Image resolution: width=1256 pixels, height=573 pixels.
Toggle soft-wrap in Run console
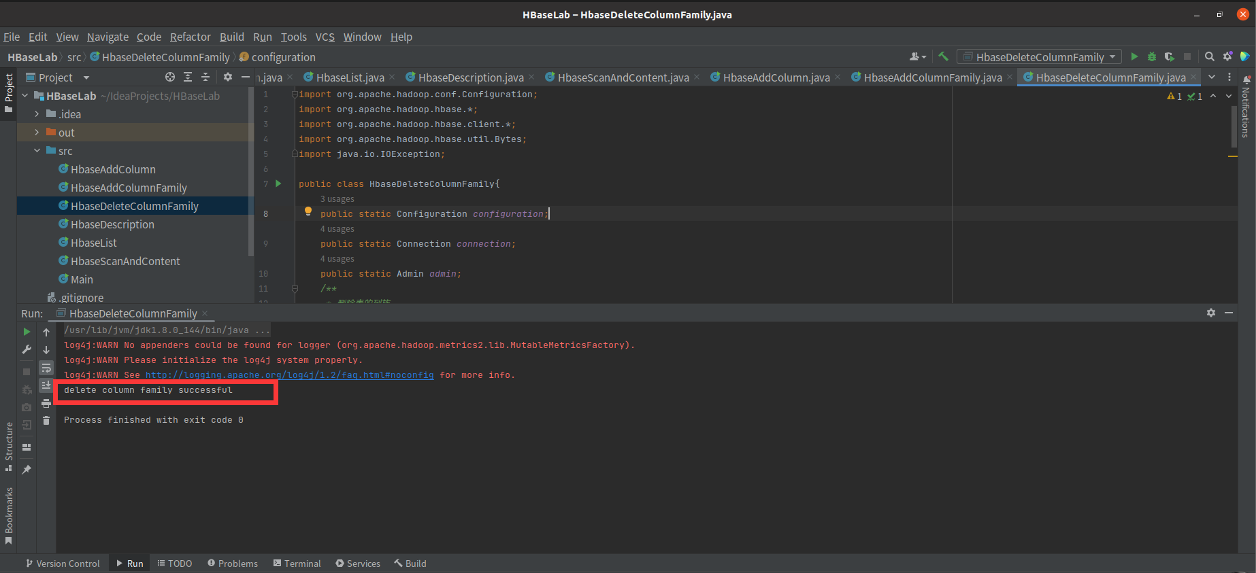pyautogui.click(x=46, y=368)
